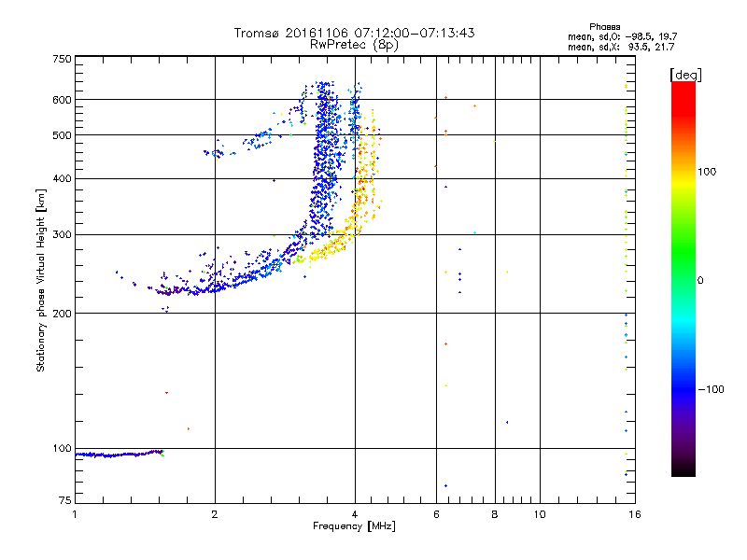This screenshot has width=747, height=560.
Task: Click the y-axis tick label '500'
Action: (62, 135)
